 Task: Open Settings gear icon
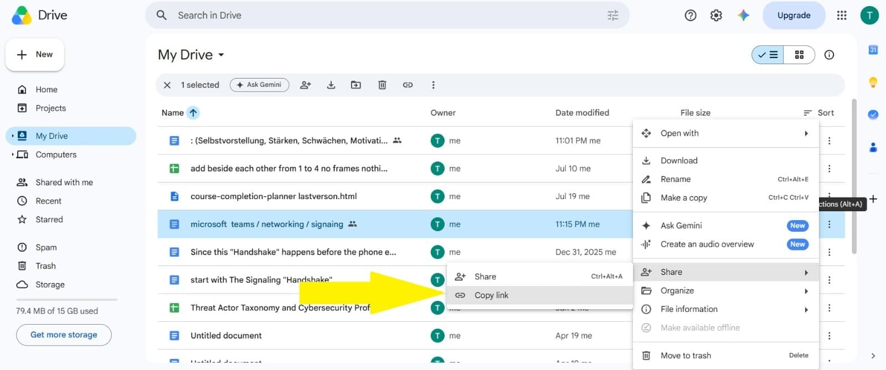[x=716, y=15]
